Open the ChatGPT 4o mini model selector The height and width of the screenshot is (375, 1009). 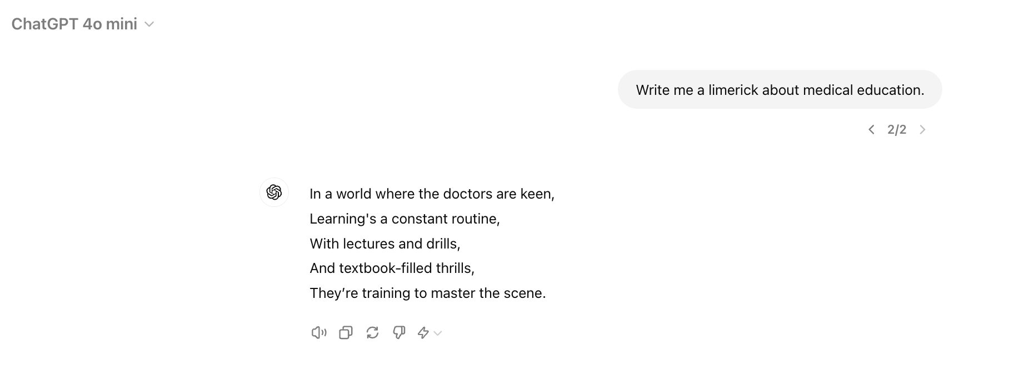(74, 24)
